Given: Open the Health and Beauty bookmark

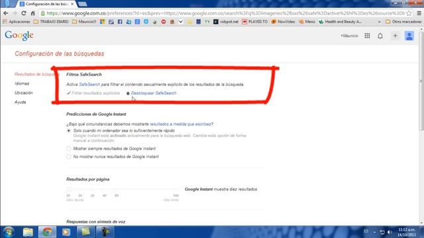Looking at the screenshot, I should point(340,22).
